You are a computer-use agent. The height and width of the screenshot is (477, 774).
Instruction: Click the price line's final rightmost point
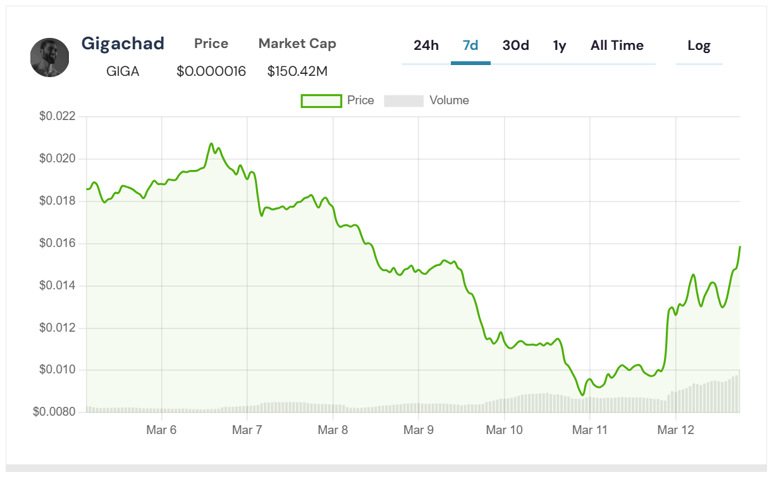(x=739, y=246)
